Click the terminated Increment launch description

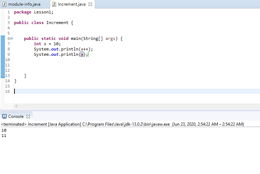[122, 124]
